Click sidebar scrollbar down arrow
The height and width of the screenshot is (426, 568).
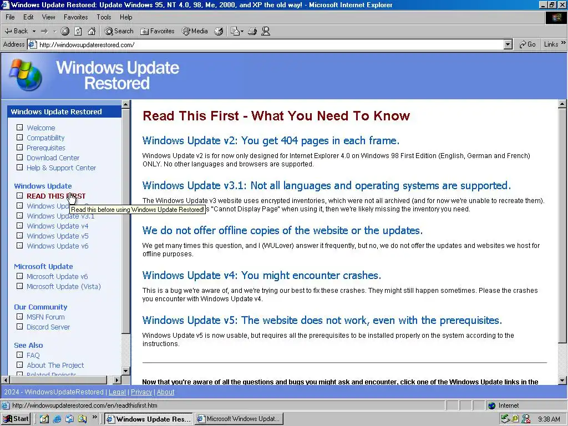(126, 371)
